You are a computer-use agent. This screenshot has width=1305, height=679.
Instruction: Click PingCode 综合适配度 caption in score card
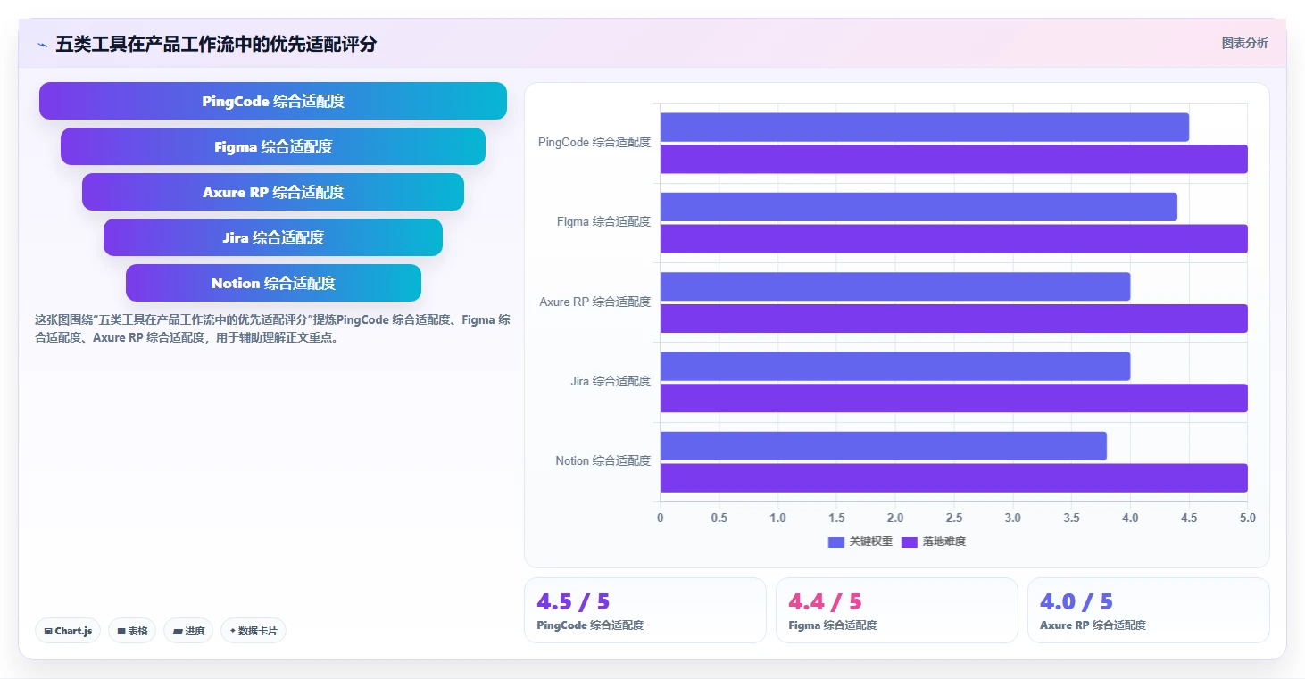tap(590, 625)
